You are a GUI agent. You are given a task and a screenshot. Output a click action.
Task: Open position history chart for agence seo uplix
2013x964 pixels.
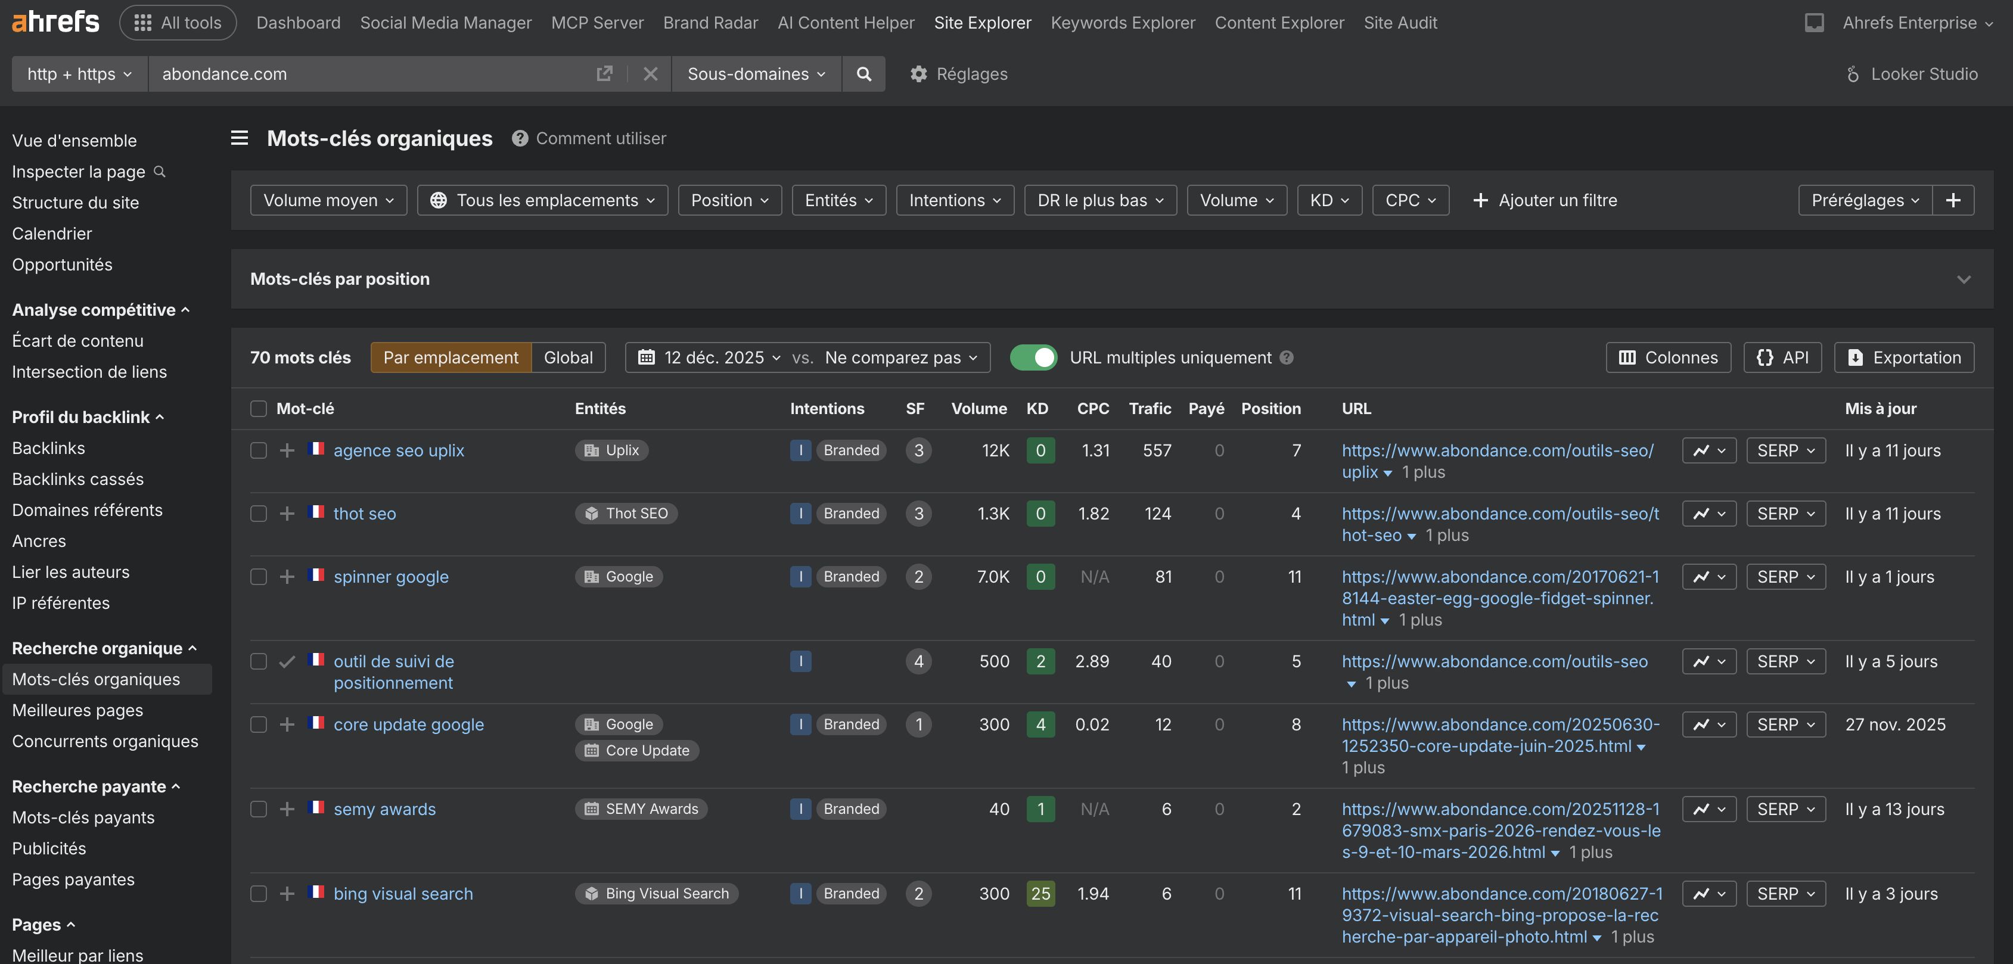(1708, 450)
